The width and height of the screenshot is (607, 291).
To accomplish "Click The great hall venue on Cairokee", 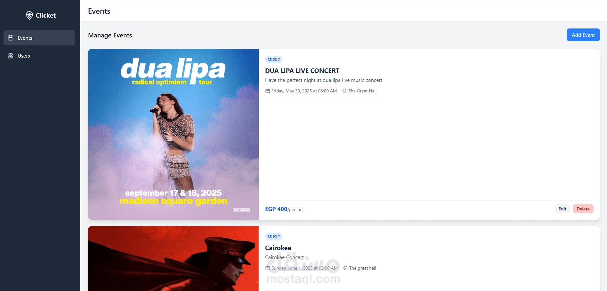I will pos(363,268).
